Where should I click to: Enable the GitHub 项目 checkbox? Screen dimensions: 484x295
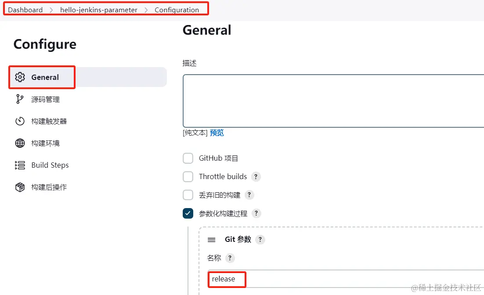188,158
